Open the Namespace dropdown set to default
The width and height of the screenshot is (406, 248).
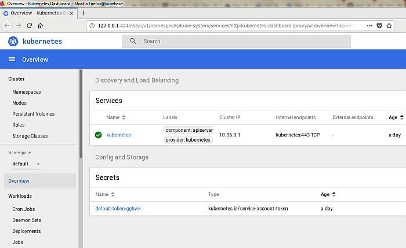click(26, 164)
